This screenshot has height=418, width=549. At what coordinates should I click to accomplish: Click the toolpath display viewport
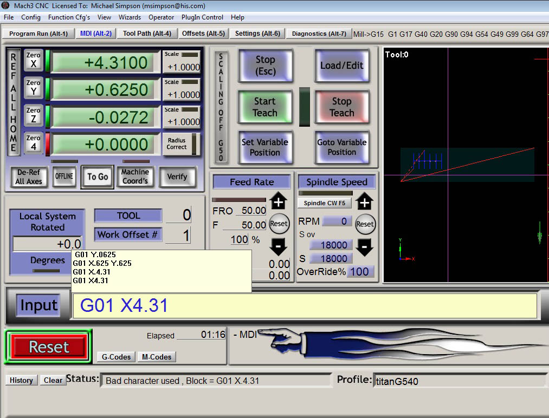(466, 165)
